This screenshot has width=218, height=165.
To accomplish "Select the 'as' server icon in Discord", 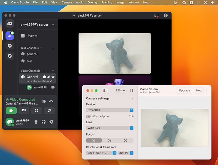I will pyautogui.click(x=10, y=36).
